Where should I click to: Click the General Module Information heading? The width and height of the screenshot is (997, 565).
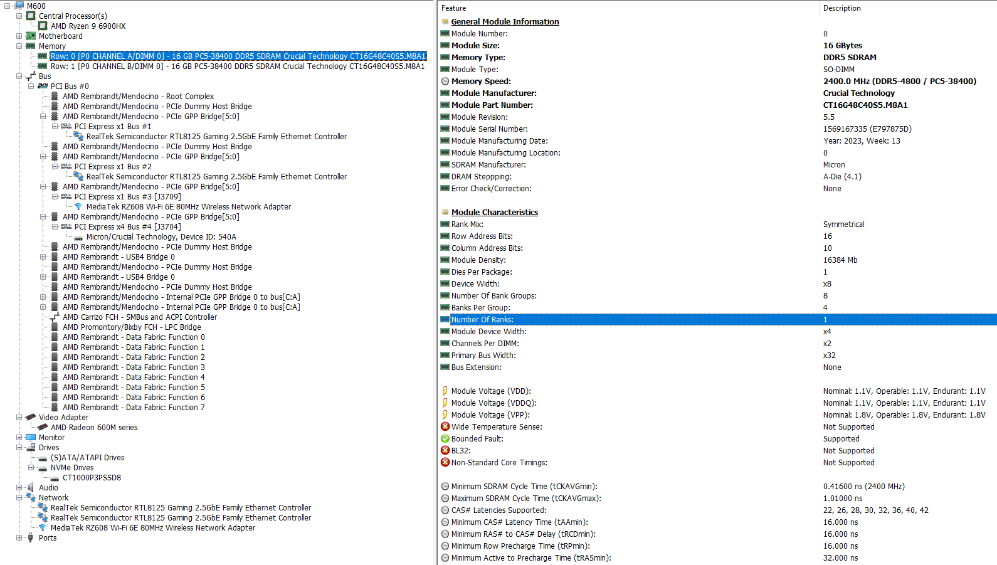click(505, 21)
